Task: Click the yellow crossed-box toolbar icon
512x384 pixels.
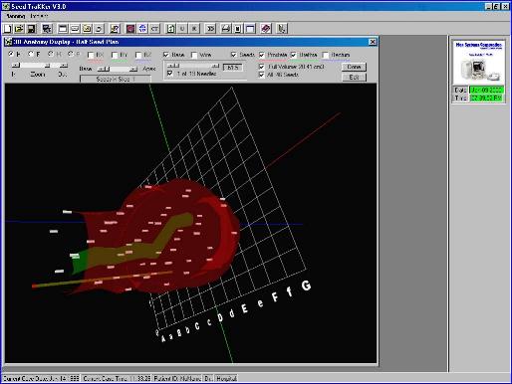Action: click(x=87, y=29)
